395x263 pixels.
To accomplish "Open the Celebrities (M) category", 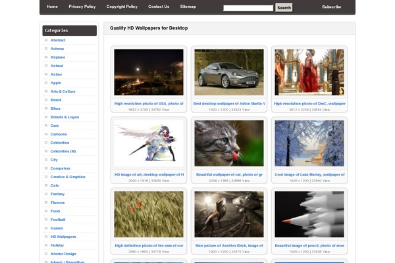I will [x=63, y=151].
